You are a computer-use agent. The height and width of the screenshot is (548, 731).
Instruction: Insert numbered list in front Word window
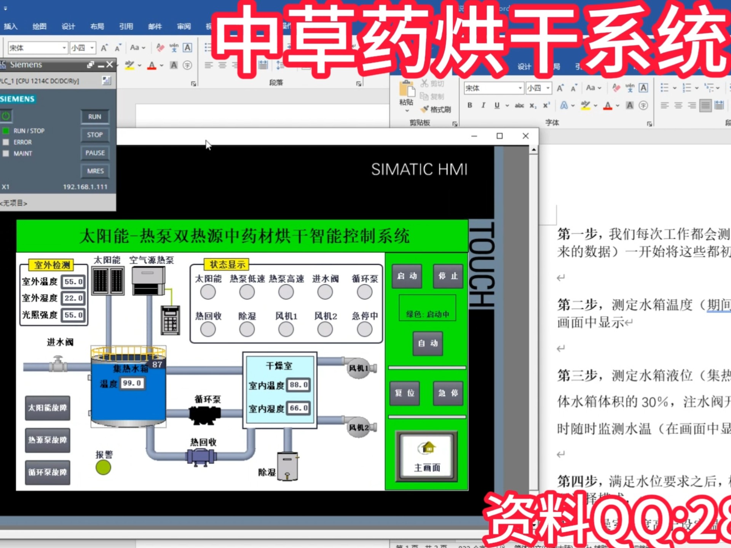tap(686, 88)
